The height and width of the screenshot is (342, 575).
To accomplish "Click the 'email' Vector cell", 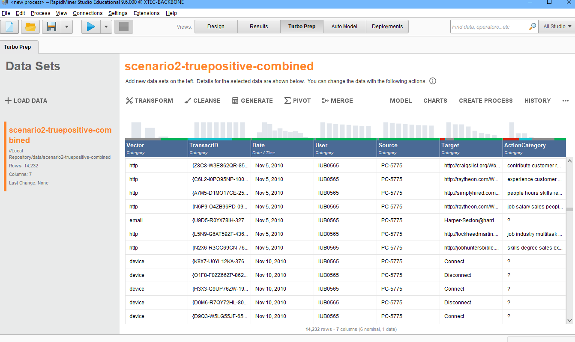I will pyautogui.click(x=156, y=220).
